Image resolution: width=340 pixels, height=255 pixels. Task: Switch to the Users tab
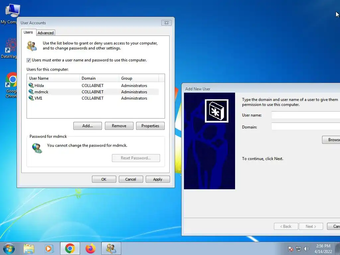[x=28, y=32]
